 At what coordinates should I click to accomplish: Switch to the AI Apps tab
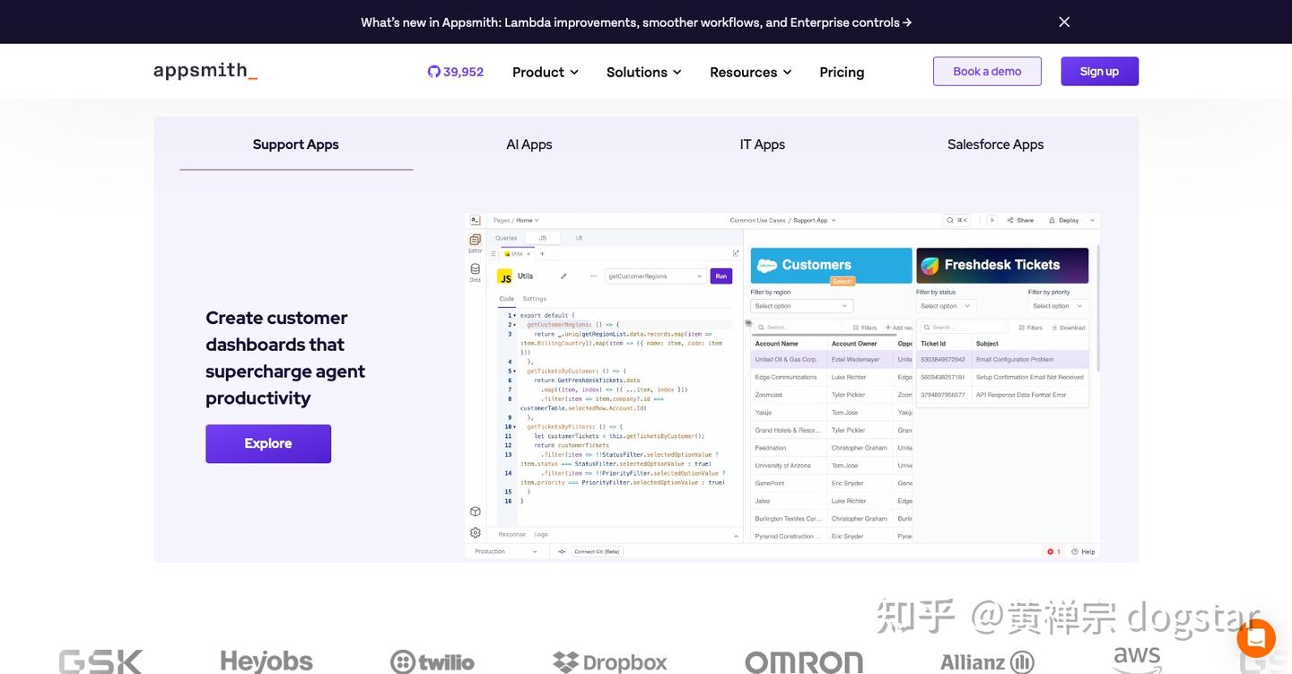click(529, 144)
